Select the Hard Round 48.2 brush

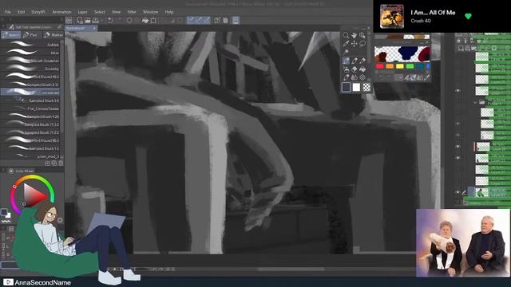(31, 77)
